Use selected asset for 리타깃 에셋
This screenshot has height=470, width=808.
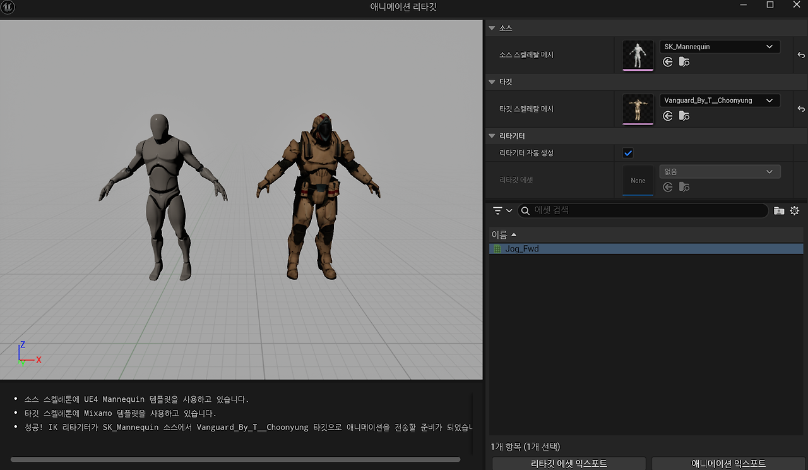click(x=668, y=187)
